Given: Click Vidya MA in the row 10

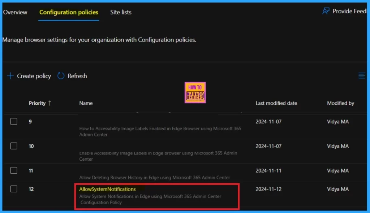Looking at the screenshot, I should 338,146.
